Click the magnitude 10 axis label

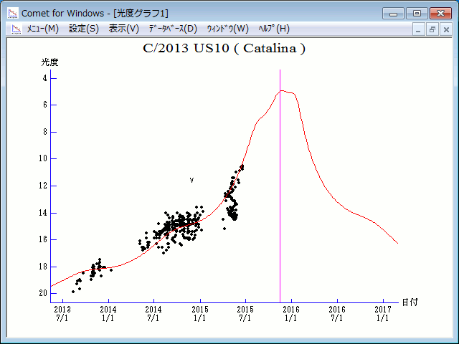tap(43, 158)
